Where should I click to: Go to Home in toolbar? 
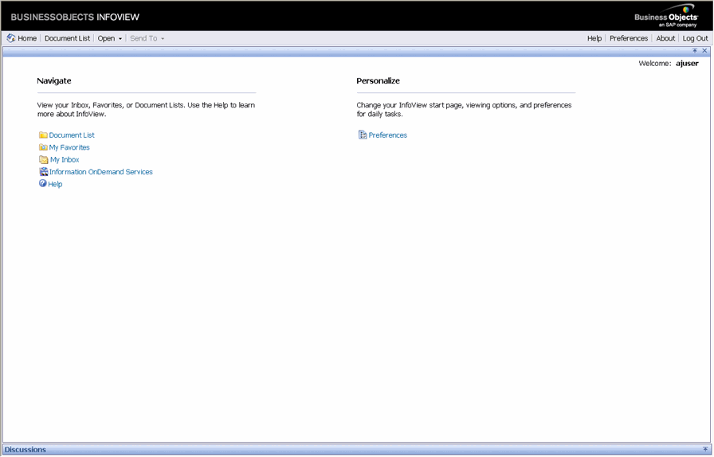(x=27, y=38)
